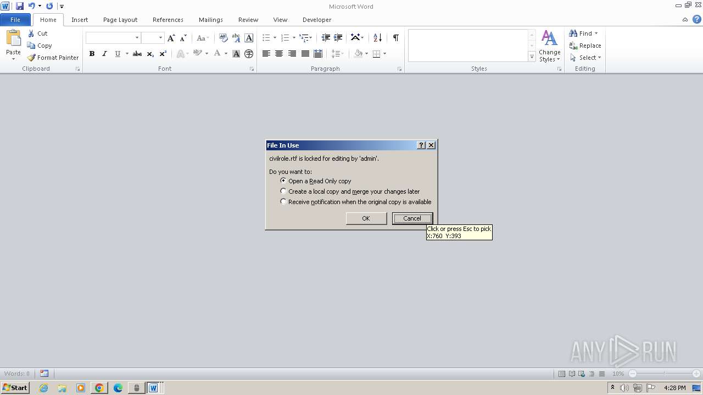Open the Find dropdown arrow
703x395 pixels.
(596, 33)
